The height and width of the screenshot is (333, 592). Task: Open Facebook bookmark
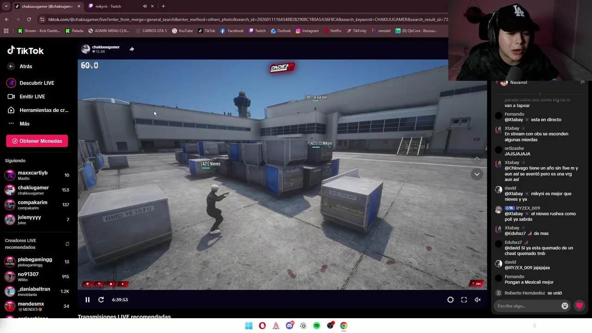[232, 31]
